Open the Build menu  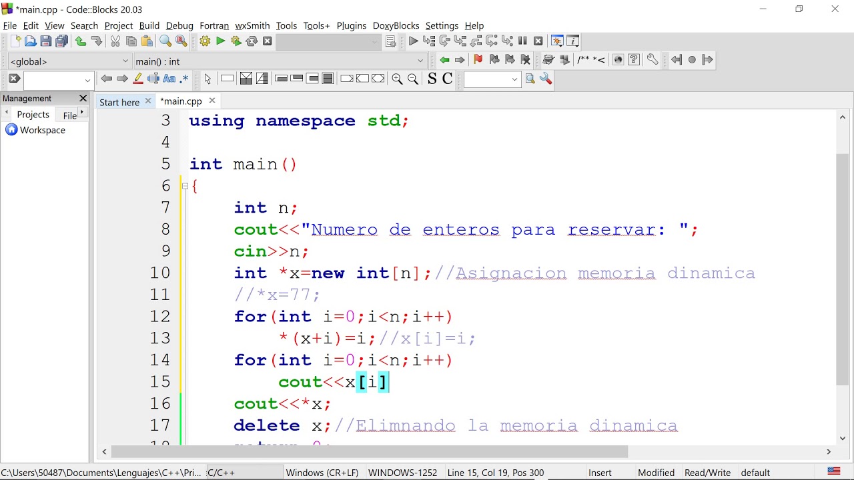click(x=149, y=25)
